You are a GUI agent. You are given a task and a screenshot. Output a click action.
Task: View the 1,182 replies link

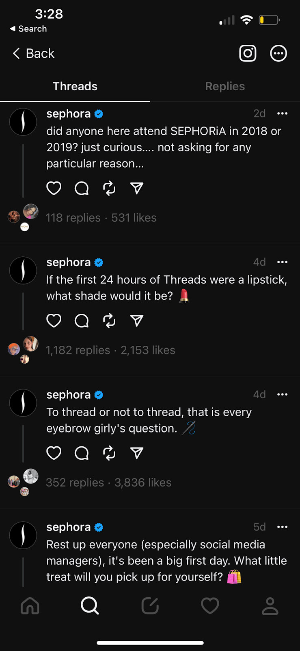78,350
